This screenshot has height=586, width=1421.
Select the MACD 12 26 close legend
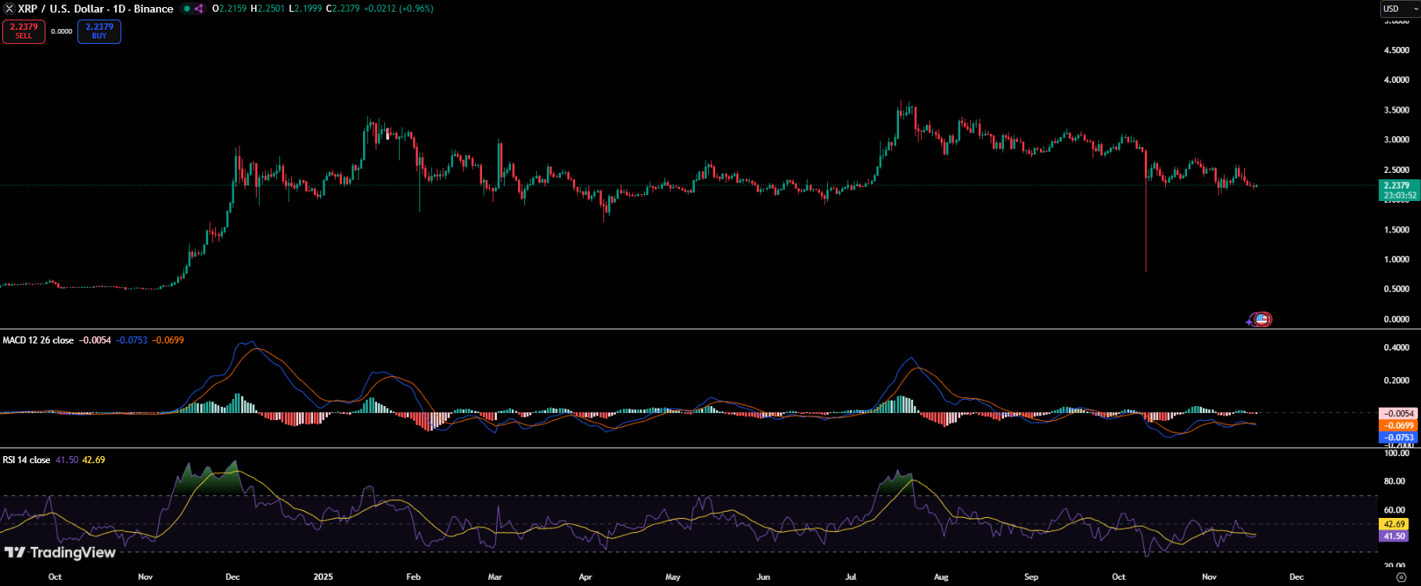tap(38, 340)
